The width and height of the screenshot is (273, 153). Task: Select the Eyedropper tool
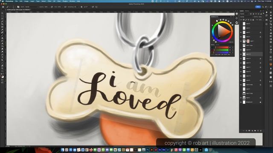[x=2, y=30]
